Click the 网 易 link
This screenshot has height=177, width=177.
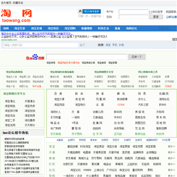point(142,94)
